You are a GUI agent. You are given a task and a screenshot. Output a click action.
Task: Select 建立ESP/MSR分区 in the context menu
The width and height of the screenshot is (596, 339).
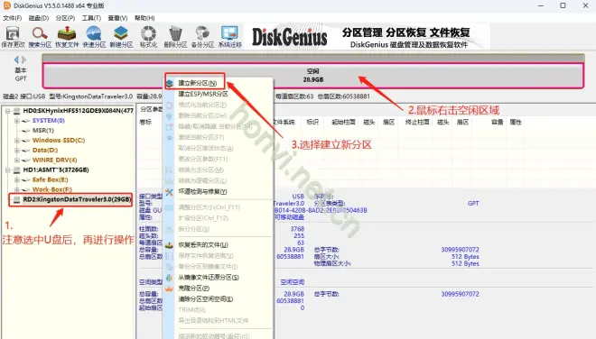click(x=203, y=94)
